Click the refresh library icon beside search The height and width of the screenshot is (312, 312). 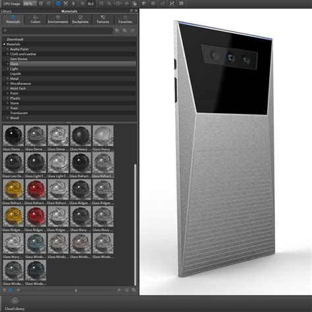132,30
